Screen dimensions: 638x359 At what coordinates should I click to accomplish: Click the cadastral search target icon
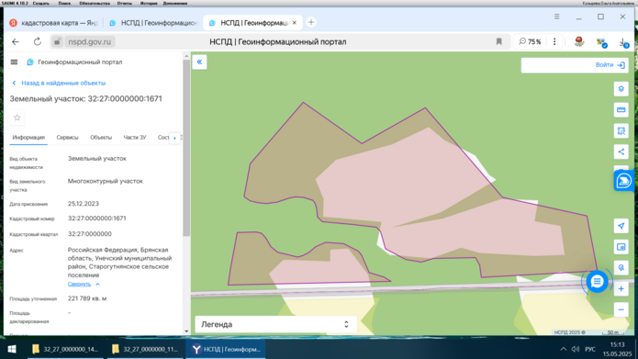(x=621, y=268)
